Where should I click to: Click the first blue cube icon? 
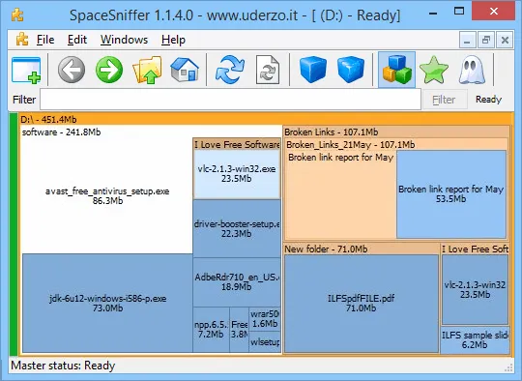(x=313, y=70)
